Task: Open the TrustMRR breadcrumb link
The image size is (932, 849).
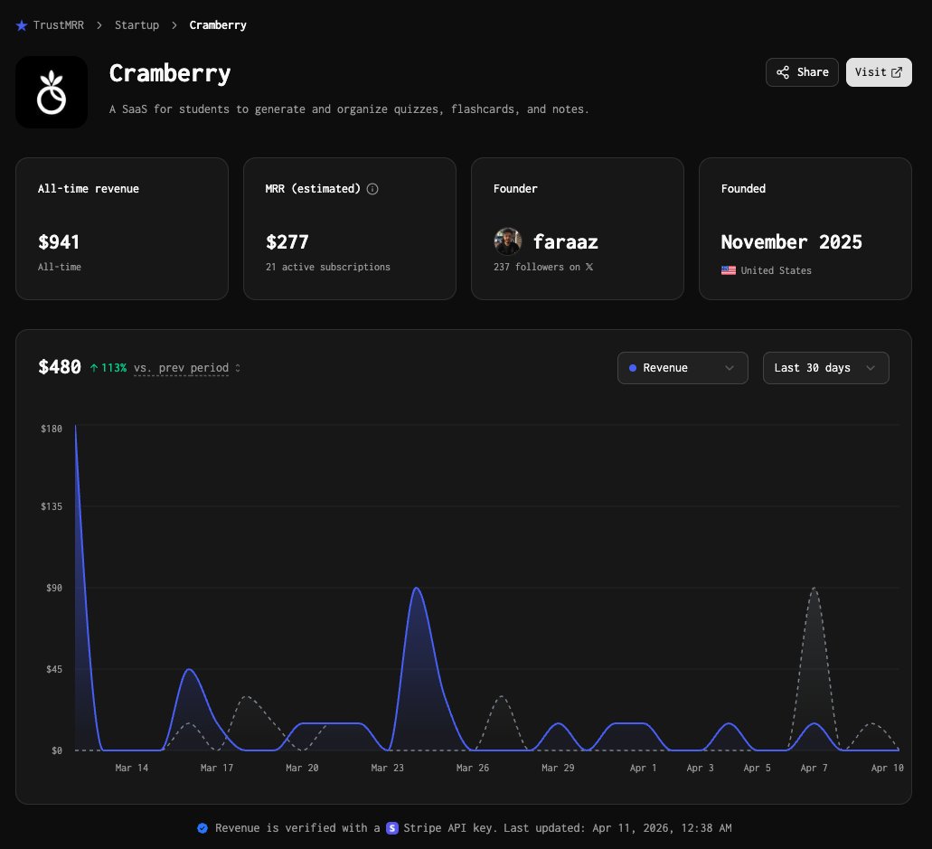Action: coord(58,25)
